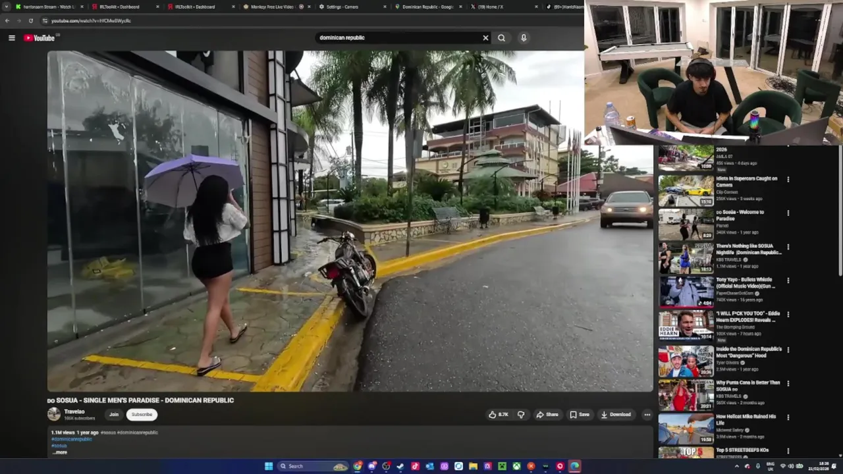Image resolution: width=843 pixels, height=474 pixels.
Task: Open the #dominicanrepublic hashtag link
Action: [x=72, y=439]
